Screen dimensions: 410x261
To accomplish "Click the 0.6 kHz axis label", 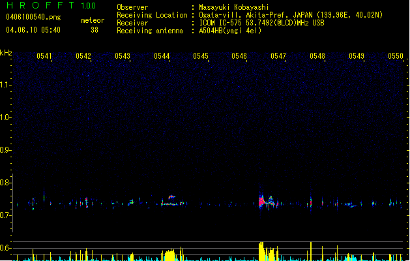I will (5, 248).
